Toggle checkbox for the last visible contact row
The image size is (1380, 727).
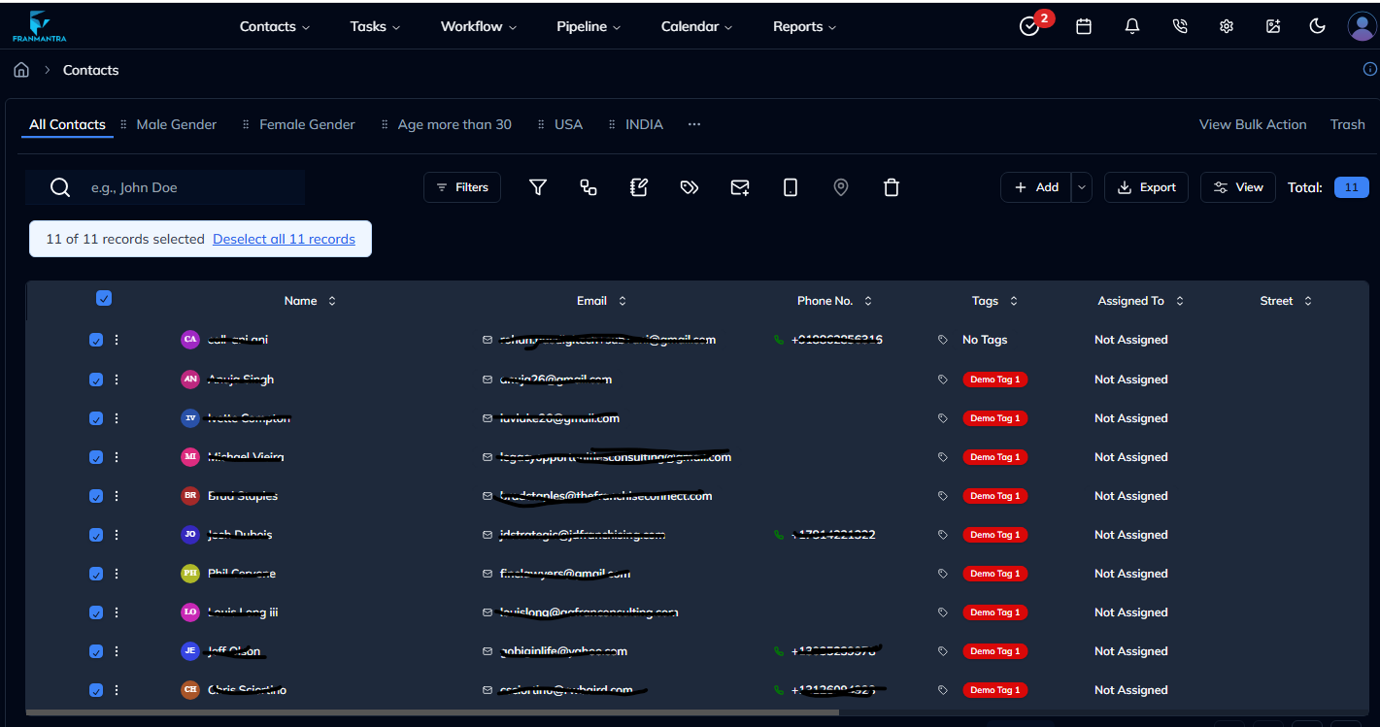(96, 690)
